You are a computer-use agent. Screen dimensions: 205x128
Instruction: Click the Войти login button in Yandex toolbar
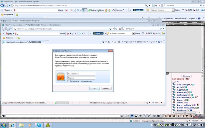[x=92, y=10]
